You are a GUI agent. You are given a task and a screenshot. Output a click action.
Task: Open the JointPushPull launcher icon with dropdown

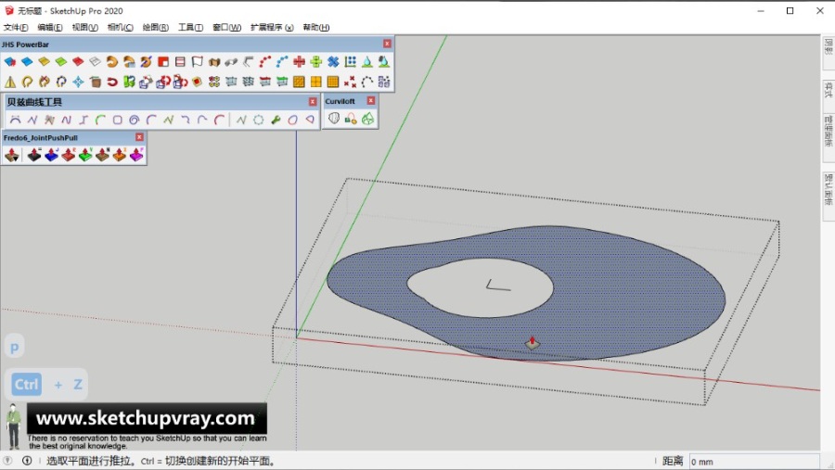coord(12,155)
